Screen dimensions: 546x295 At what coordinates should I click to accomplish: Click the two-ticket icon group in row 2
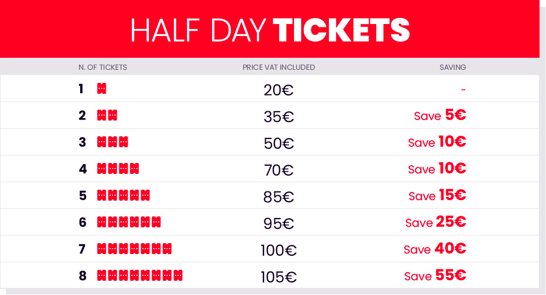click(107, 115)
